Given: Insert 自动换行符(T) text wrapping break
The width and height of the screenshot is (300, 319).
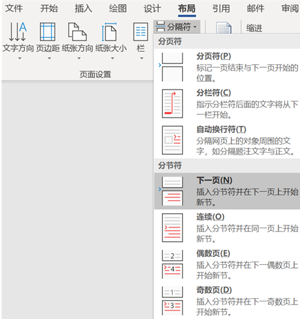Looking at the screenshot, I should (227, 140).
